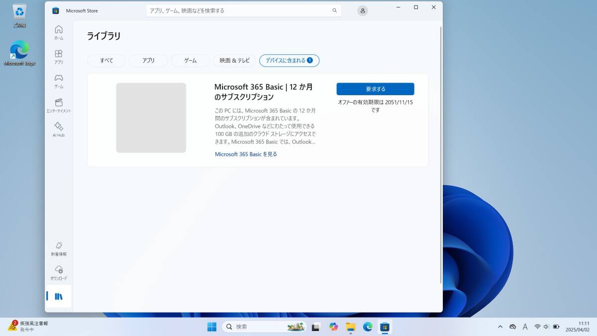Show hidden tray icons chevron
The image size is (597, 336).
[500, 327]
